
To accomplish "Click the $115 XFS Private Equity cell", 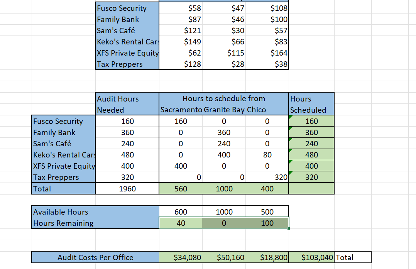I will coord(224,53).
